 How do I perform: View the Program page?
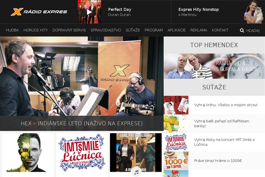(154, 30)
